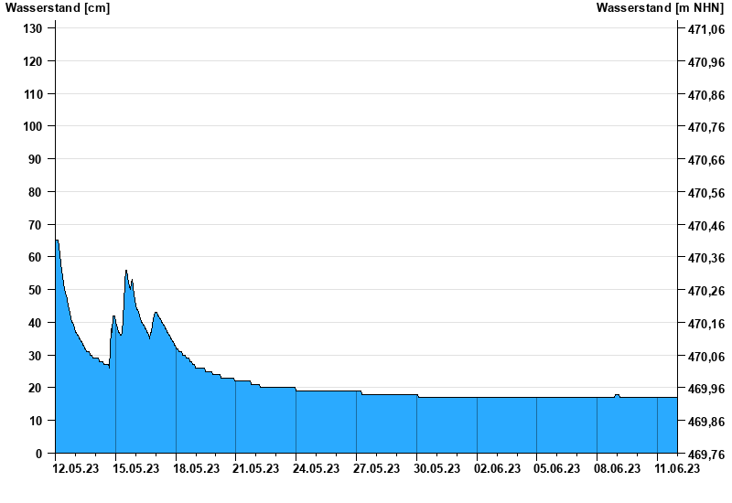732x503 pixels.
Task: Select the 15.05.23 date on the x-axis
Action: click(135, 468)
